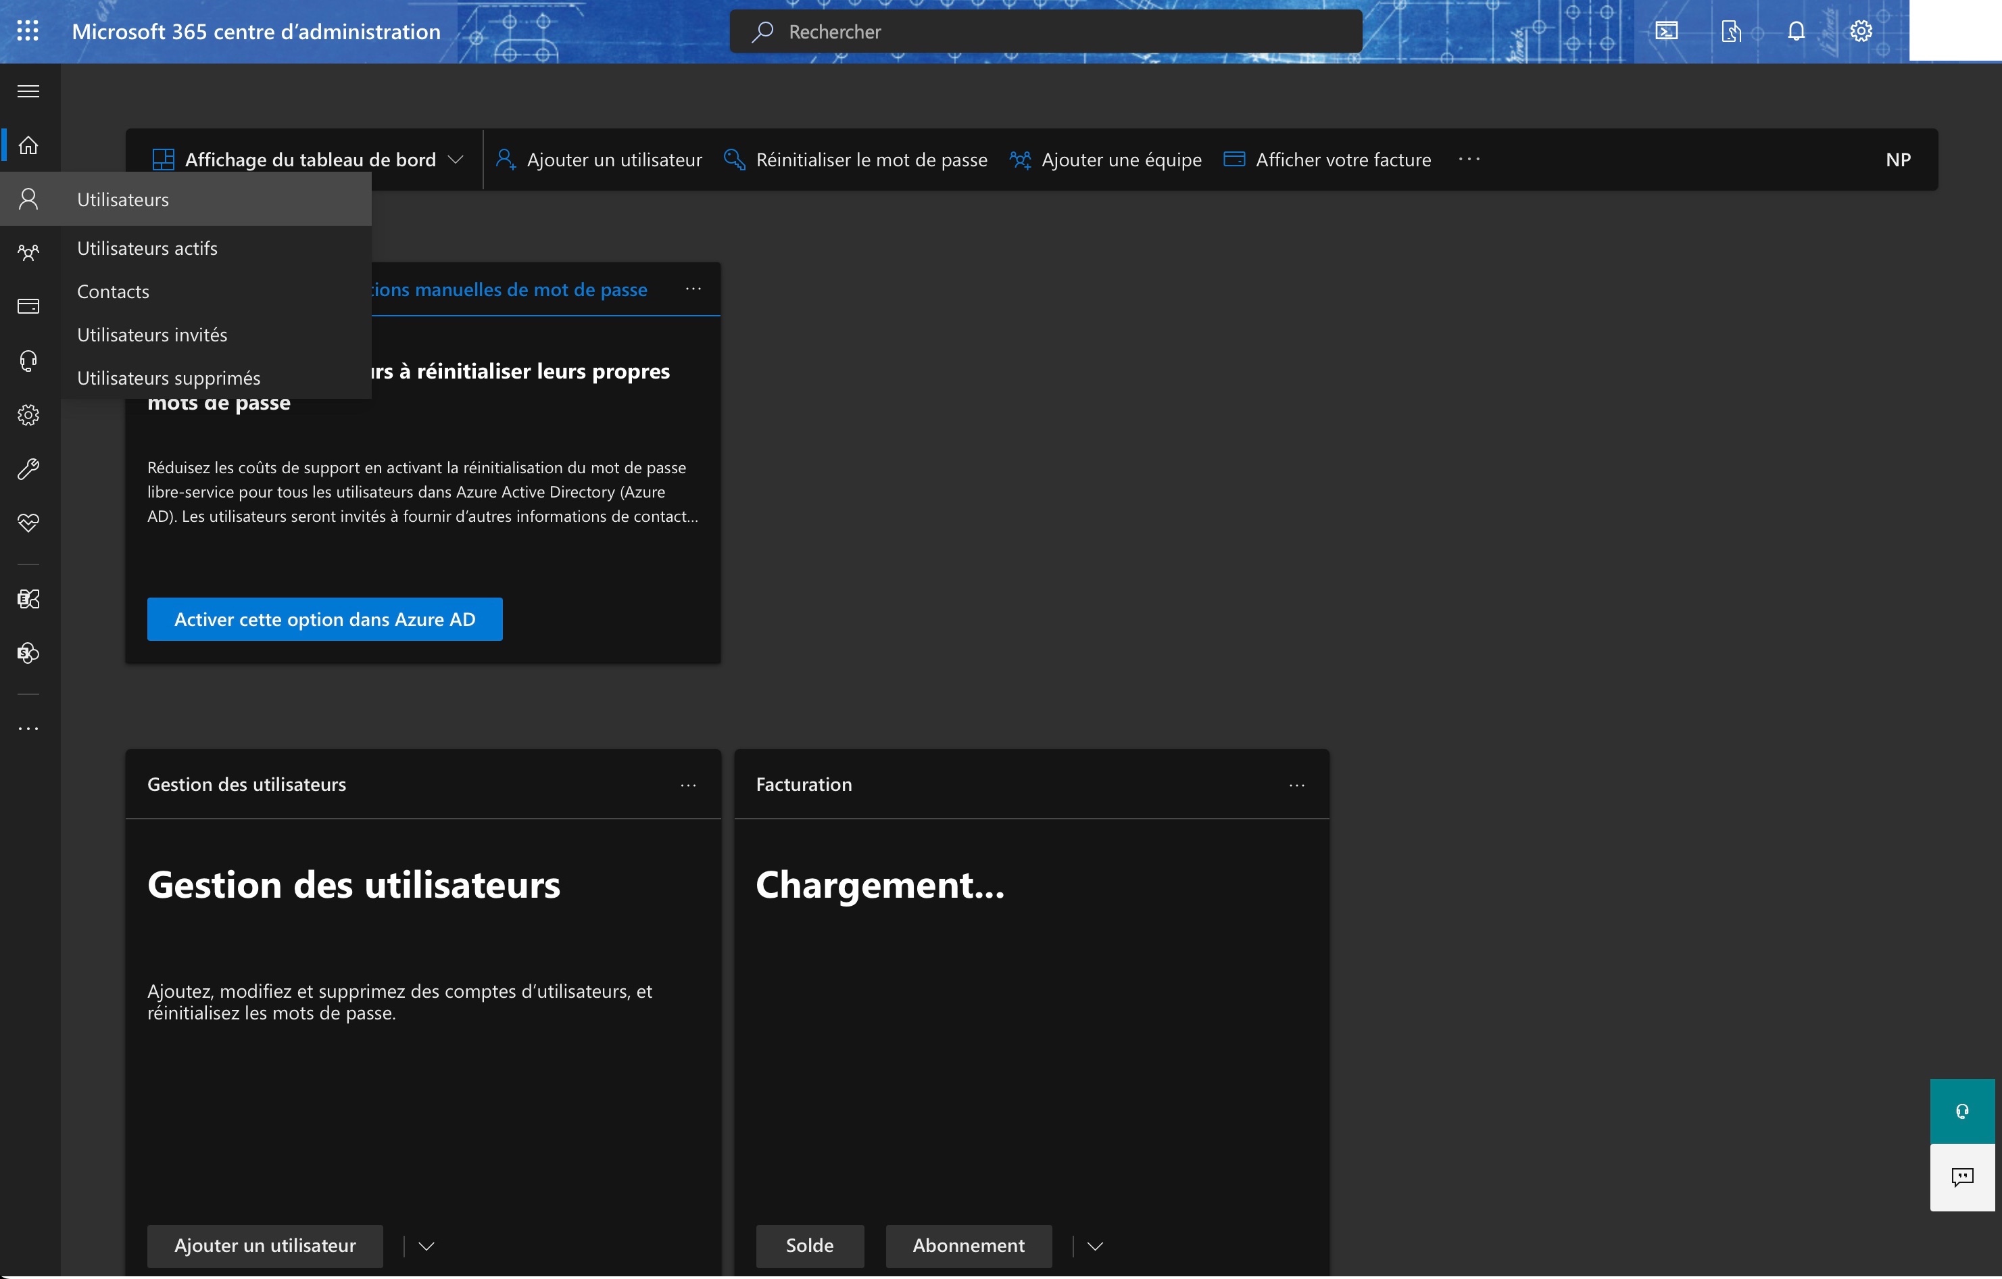Click Activer cette option dans Azure AD

tap(324, 619)
